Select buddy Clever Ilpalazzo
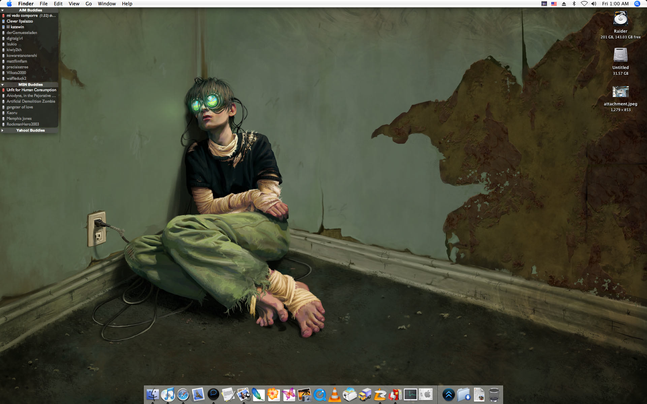This screenshot has height=404, width=647. point(29,22)
